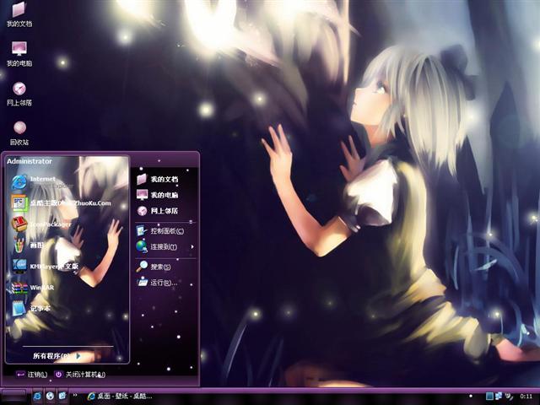Image resolution: width=540 pixels, height=405 pixels.
Task: Open 我的文档 desktop folder icon
Action: [19, 14]
